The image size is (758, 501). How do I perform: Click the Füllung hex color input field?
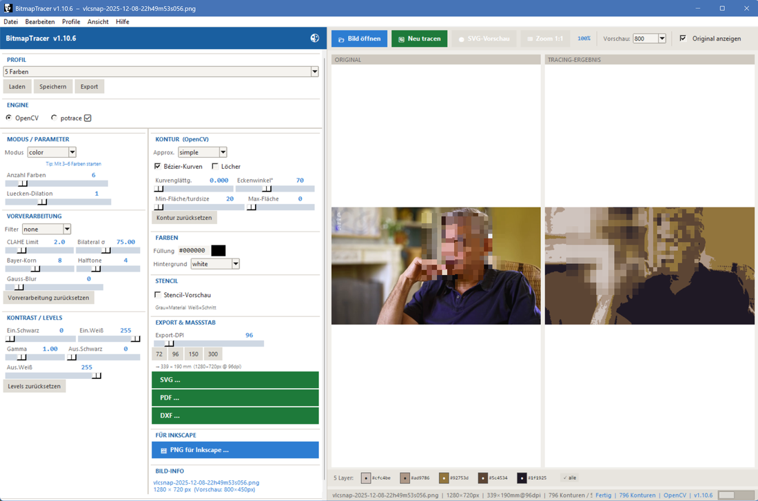[x=193, y=251]
